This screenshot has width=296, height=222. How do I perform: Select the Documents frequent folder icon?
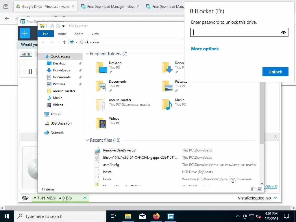pos(101,86)
